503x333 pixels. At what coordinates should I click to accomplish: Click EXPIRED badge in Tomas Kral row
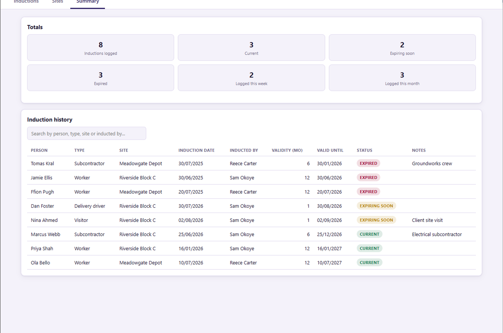click(368, 163)
